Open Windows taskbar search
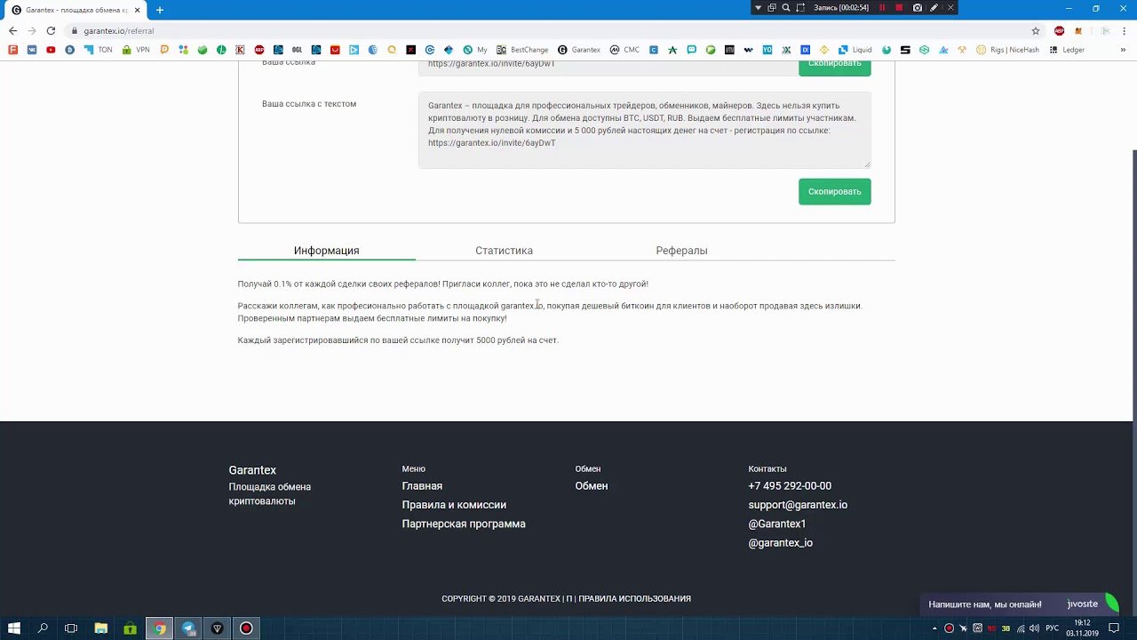This screenshot has width=1137, height=640. (43, 628)
